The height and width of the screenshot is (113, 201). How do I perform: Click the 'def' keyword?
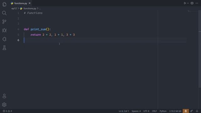[26, 29]
